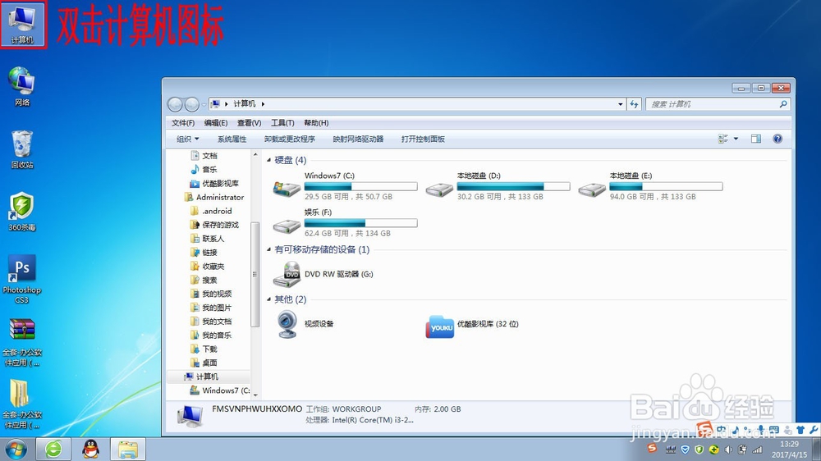
Task: Open the 娱乐 (F:) drive
Action: point(345,223)
